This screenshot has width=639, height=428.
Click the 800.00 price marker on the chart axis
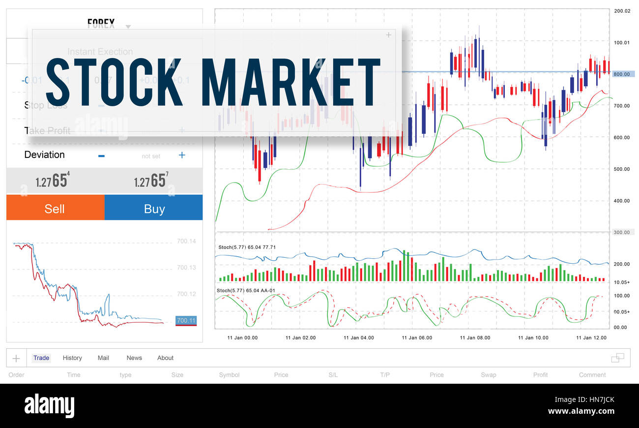point(623,74)
